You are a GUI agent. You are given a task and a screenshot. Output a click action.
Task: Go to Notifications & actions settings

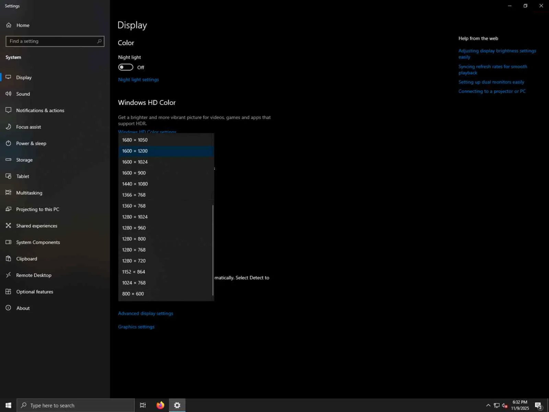[x=55, y=110]
